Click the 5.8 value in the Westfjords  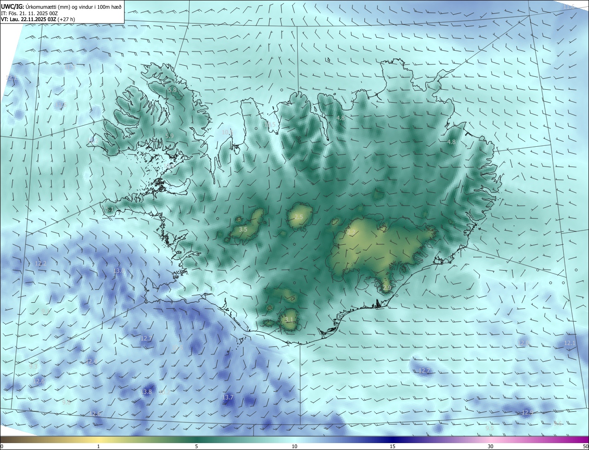(173, 90)
